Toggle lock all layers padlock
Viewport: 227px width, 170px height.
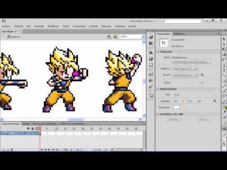coord(33,128)
